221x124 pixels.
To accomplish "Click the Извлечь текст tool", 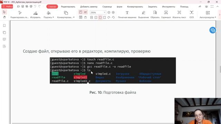I will [179, 14].
